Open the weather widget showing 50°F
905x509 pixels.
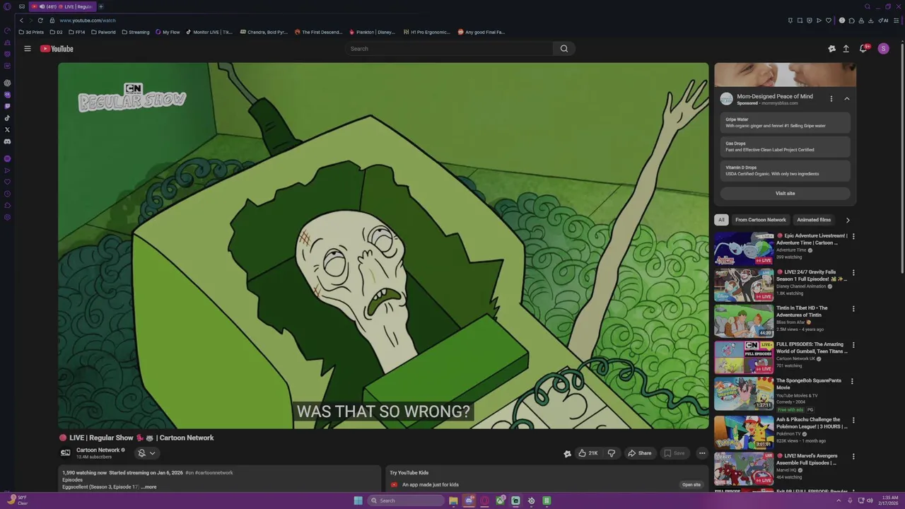[18, 501]
